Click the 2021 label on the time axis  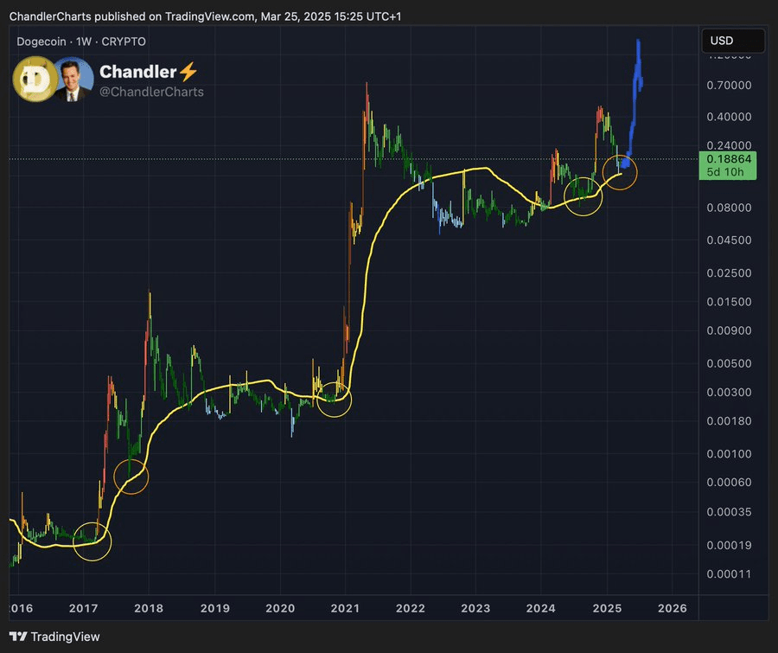click(x=345, y=608)
